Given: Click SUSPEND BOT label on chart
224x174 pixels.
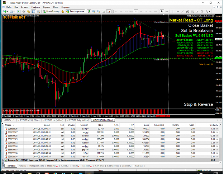Looking at the screenshot, I should 14,18.
